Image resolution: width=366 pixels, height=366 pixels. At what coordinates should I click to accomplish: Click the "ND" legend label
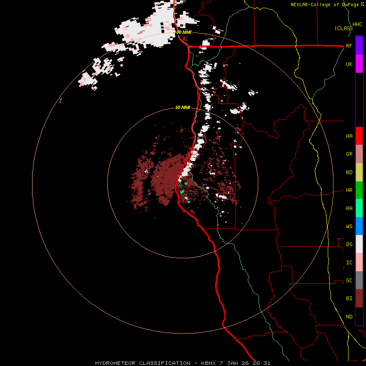[349, 317]
